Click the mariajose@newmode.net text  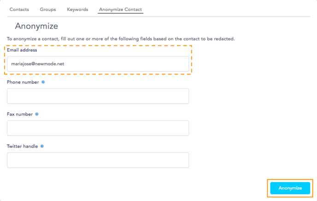click(x=38, y=64)
